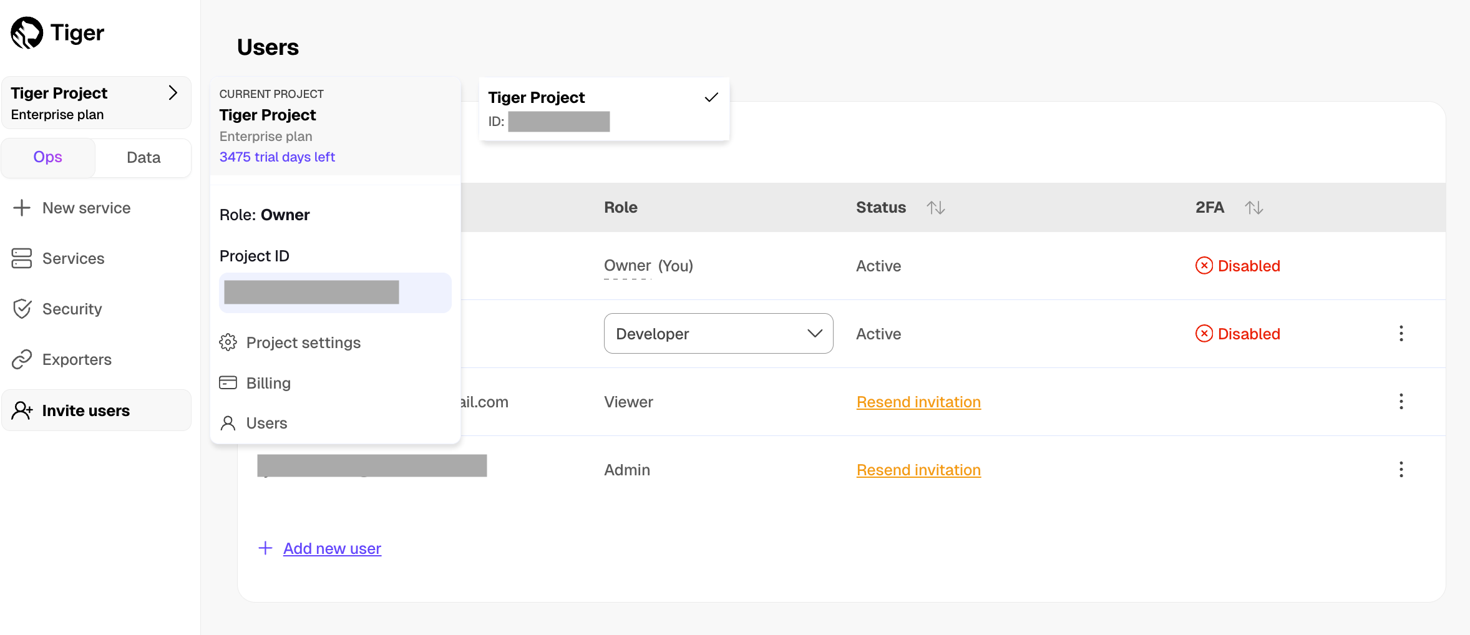This screenshot has width=1470, height=635.
Task: Sort the table by 2FA column
Action: point(1253,208)
